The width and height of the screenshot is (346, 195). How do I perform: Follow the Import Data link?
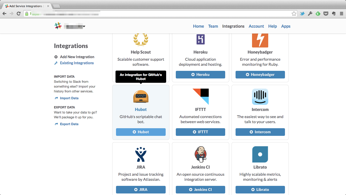tap(69, 98)
